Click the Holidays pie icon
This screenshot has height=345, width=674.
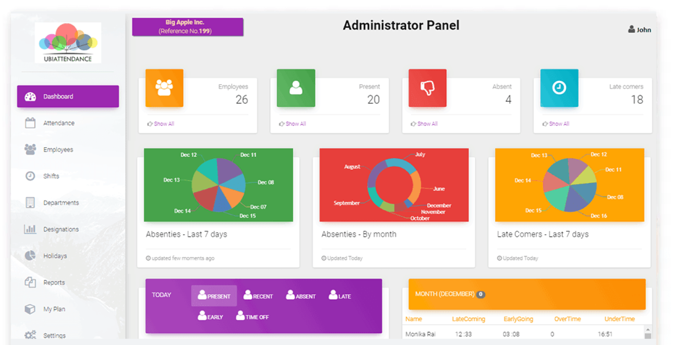(x=30, y=256)
